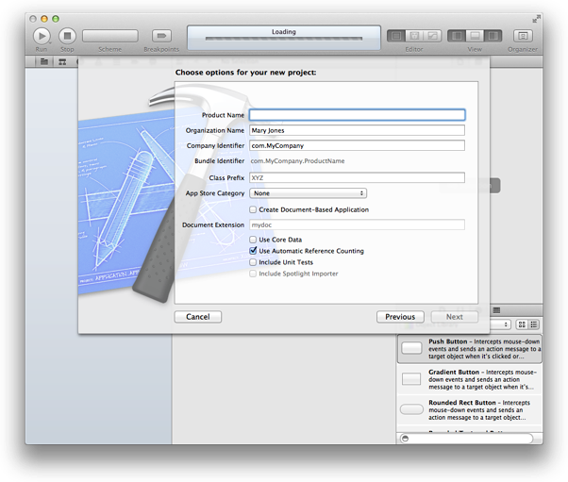Click the Document Extension field

tap(357, 224)
